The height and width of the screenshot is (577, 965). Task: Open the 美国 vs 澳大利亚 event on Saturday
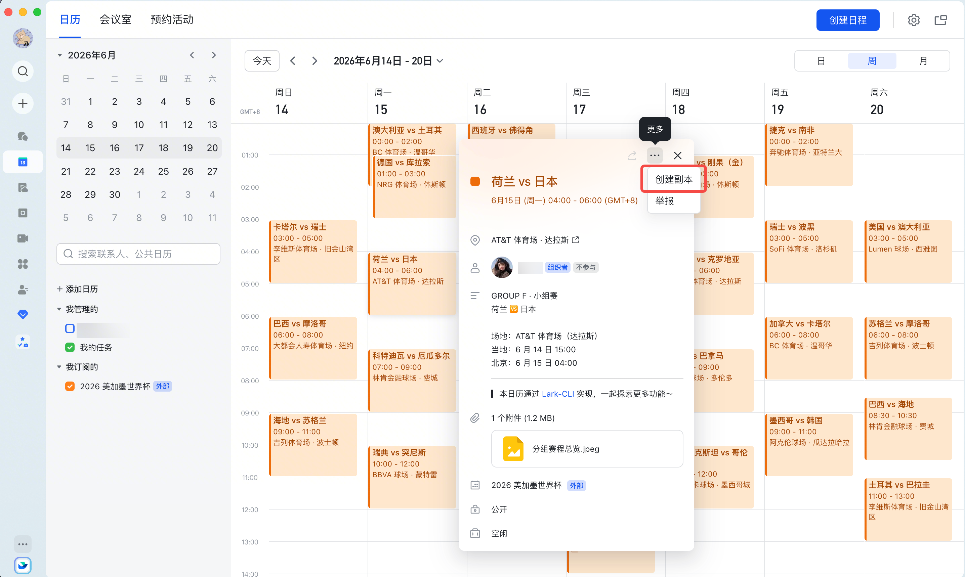(909, 251)
